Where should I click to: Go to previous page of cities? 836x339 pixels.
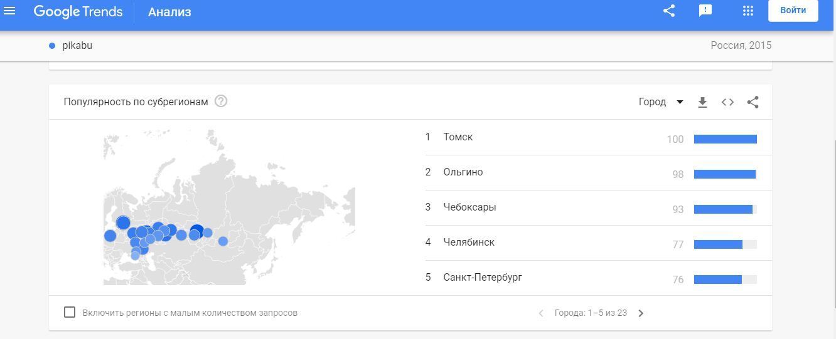coord(541,313)
